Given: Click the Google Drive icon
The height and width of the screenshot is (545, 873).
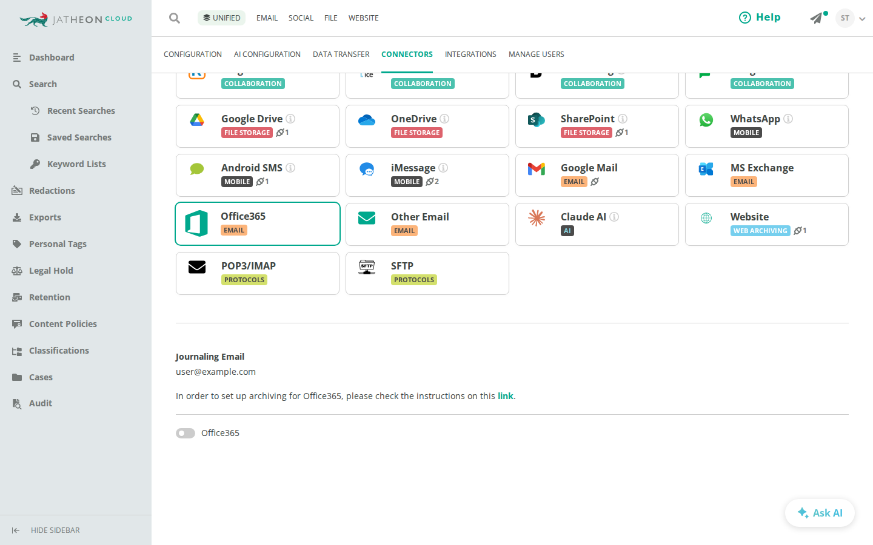Looking at the screenshot, I should (197, 120).
